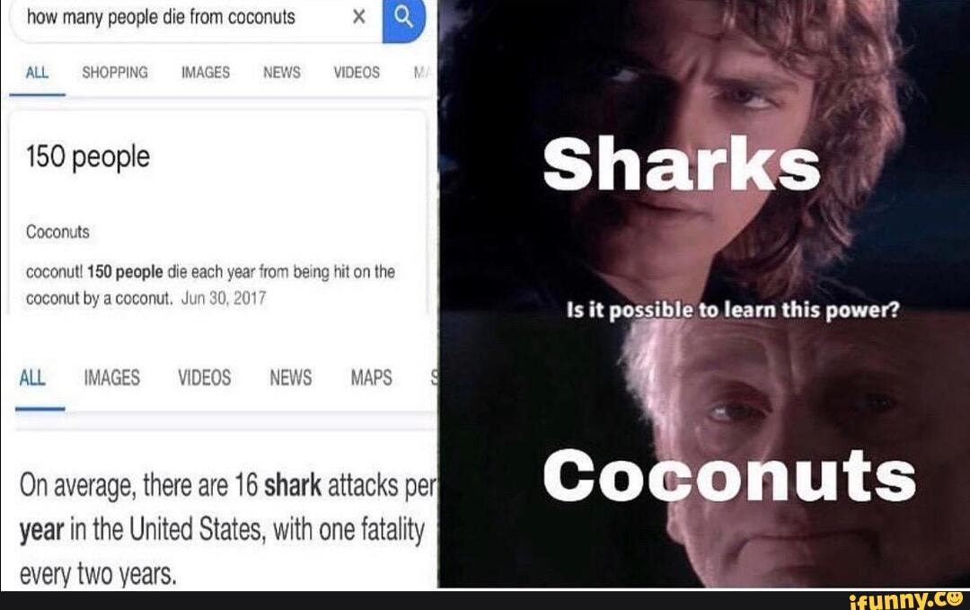Open the NEWS tab in the top search
970x610 pixels.
tap(281, 73)
